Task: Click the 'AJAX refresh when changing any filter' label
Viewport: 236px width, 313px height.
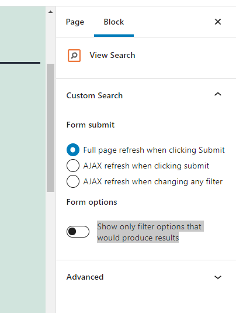Action: (x=152, y=181)
